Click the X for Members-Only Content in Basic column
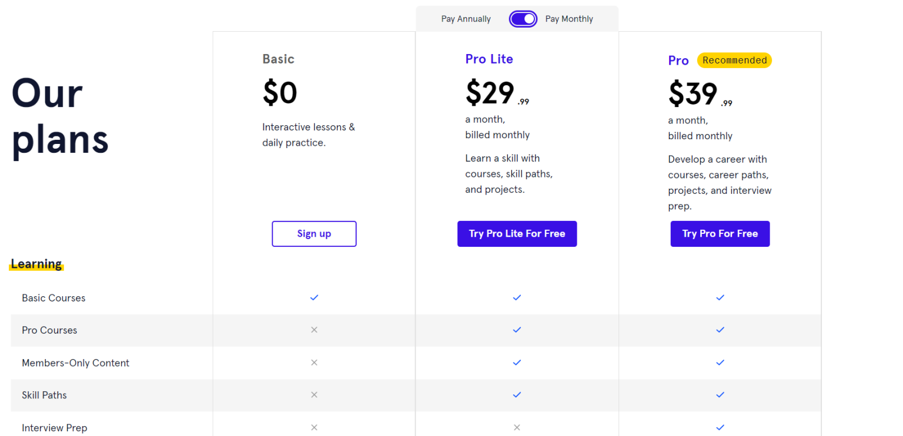 tap(314, 363)
